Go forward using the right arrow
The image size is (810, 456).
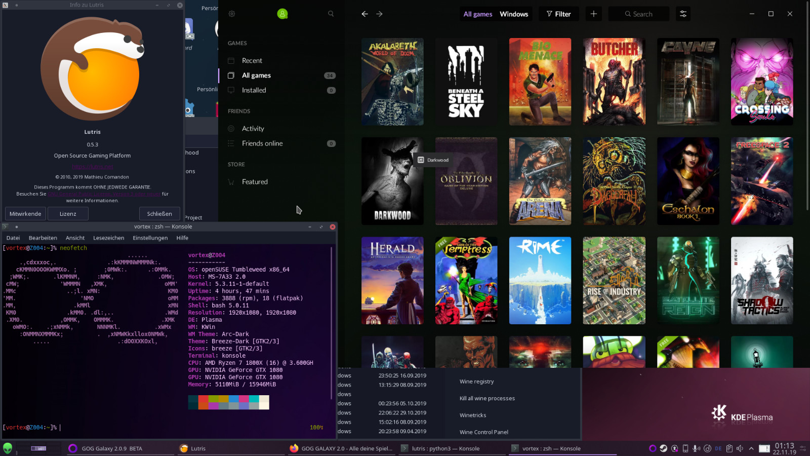tap(380, 14)
